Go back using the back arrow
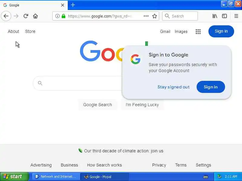This screenshot has height=181, width=242. [x=6, y=16]
